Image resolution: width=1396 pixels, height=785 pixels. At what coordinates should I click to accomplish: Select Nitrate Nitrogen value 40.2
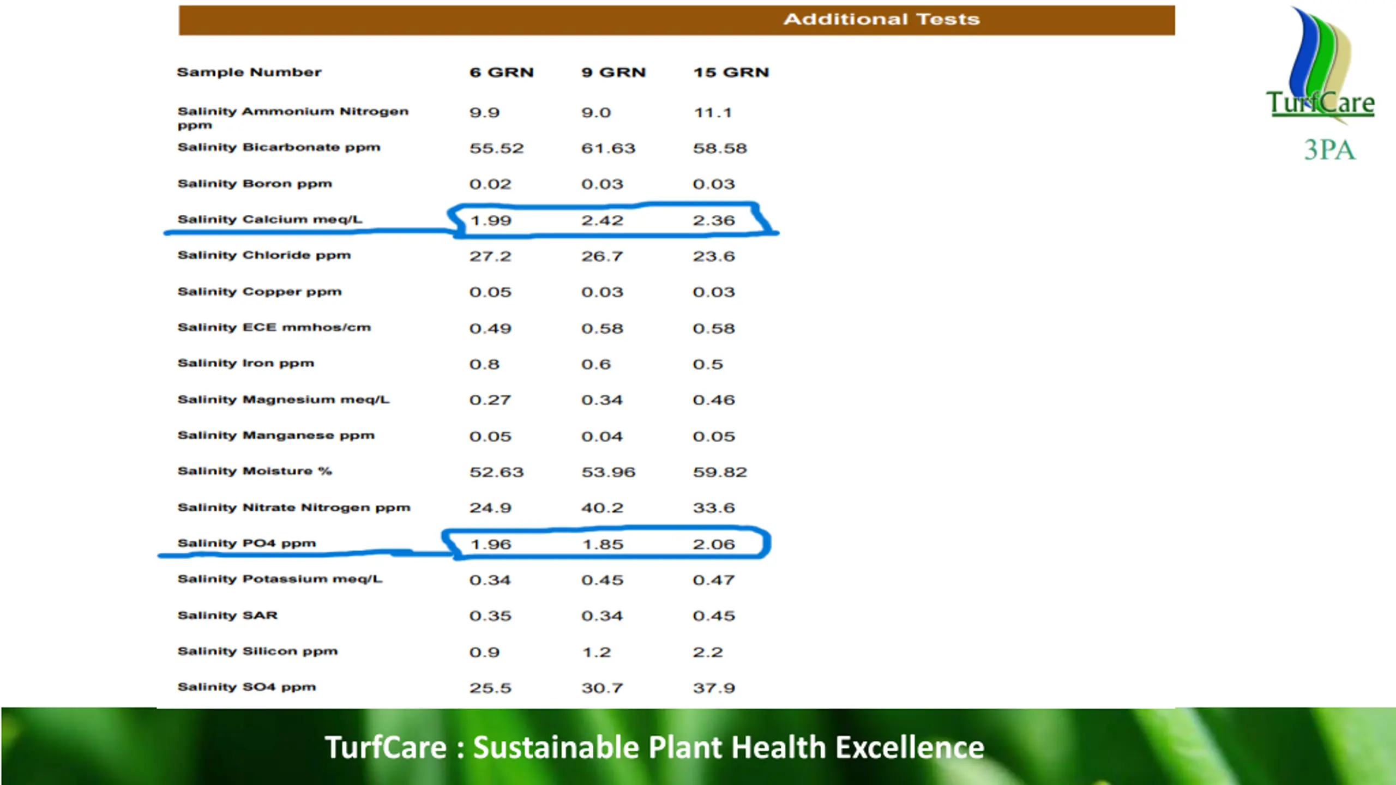[602, 508]
